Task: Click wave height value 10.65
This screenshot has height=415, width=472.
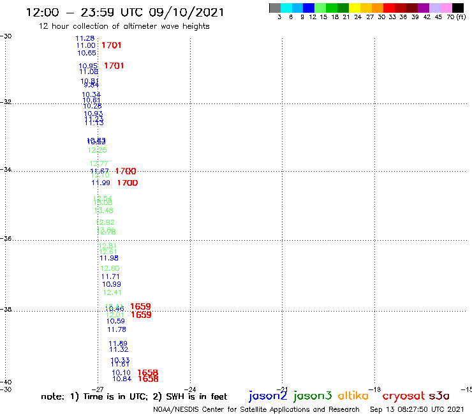Action: tap(87, 53)
